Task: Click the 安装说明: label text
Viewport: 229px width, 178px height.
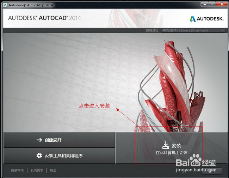Action: pyautogui.click(x=152, y=30)
